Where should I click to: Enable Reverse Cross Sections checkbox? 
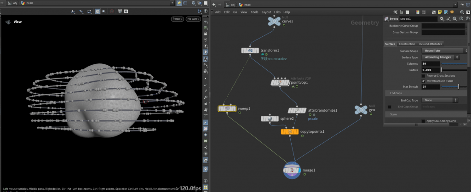[423, 75]
